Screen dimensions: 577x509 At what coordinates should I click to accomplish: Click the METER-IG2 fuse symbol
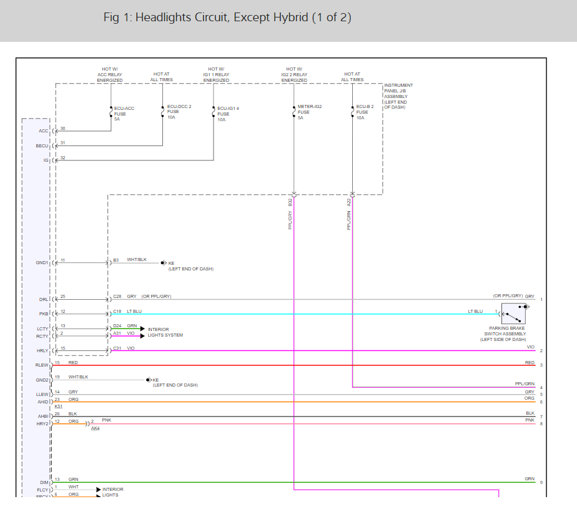click(x=293, y=112)
